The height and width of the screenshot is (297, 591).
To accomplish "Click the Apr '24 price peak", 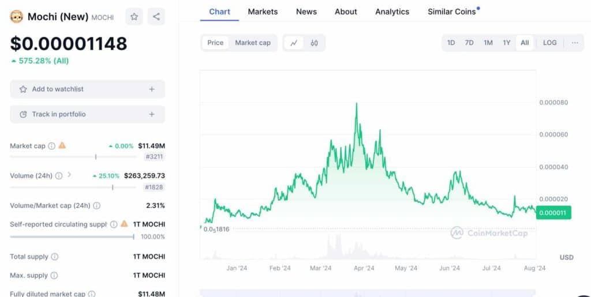I will click(x=357, y=103).
